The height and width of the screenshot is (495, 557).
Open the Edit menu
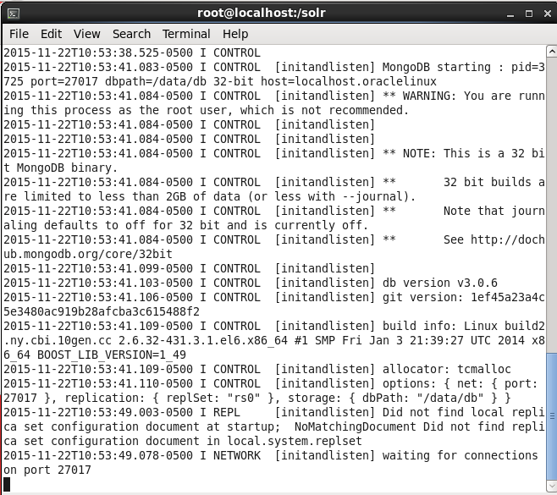pos(51,34)
